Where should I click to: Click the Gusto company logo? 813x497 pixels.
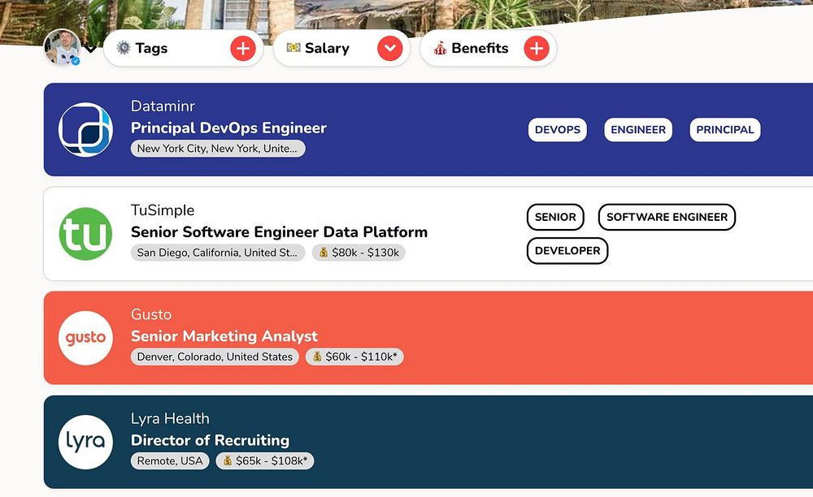pyautogui.click(x=85, y=338)
